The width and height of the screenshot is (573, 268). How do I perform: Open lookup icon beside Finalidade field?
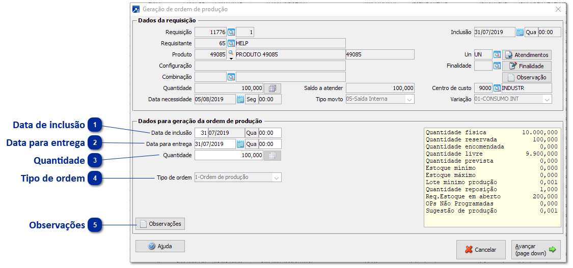[x=497, y=66]
